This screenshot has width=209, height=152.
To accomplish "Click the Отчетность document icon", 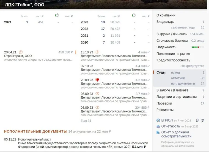I will (x=158, y=126).
